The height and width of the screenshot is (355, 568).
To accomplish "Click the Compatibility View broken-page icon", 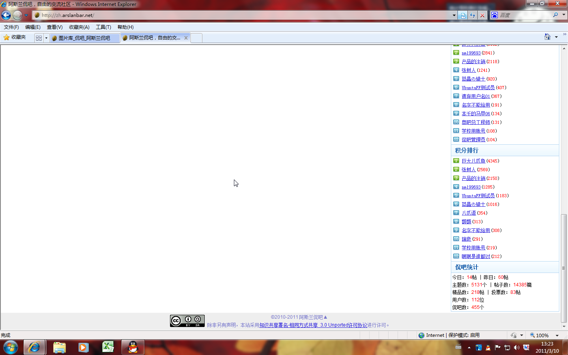I will click(x=463, y=15).
